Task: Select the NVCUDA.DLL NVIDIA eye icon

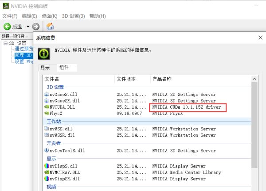Action: pyautogui.click(x=47, y=107)
